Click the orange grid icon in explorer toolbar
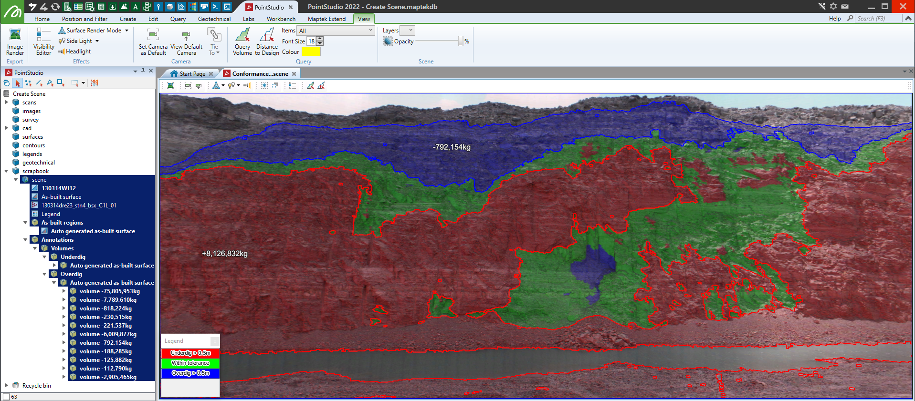The height and width of the screenshot is (401, 915). pyautogui.click(x=95, y=83)
